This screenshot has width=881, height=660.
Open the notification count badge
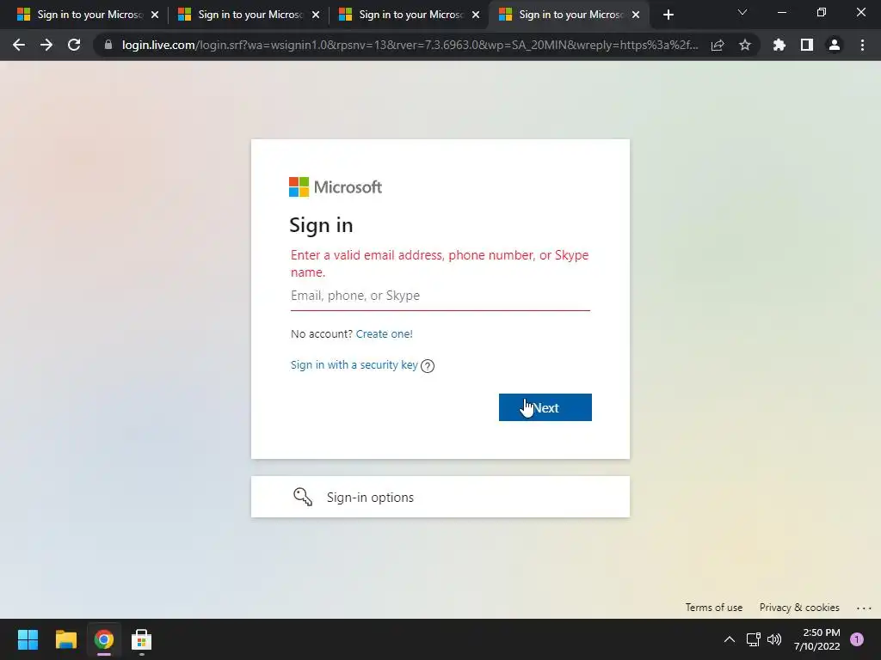[x=857, y=639]
